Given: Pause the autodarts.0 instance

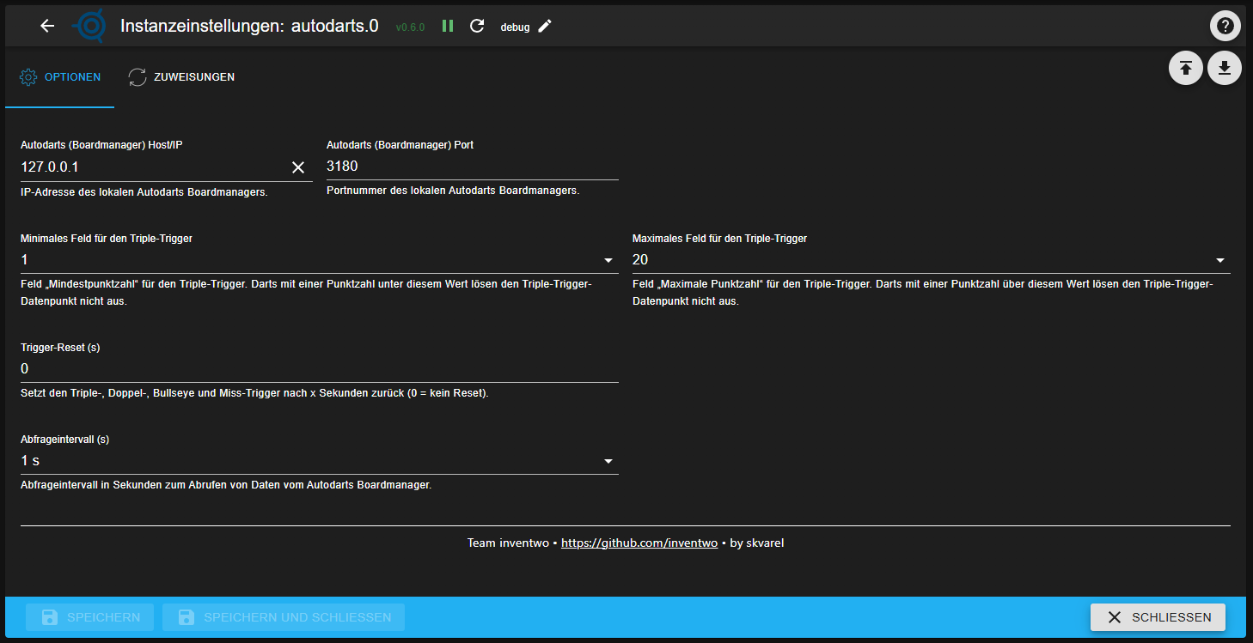Looking at the screenshot, I should 448,26.
